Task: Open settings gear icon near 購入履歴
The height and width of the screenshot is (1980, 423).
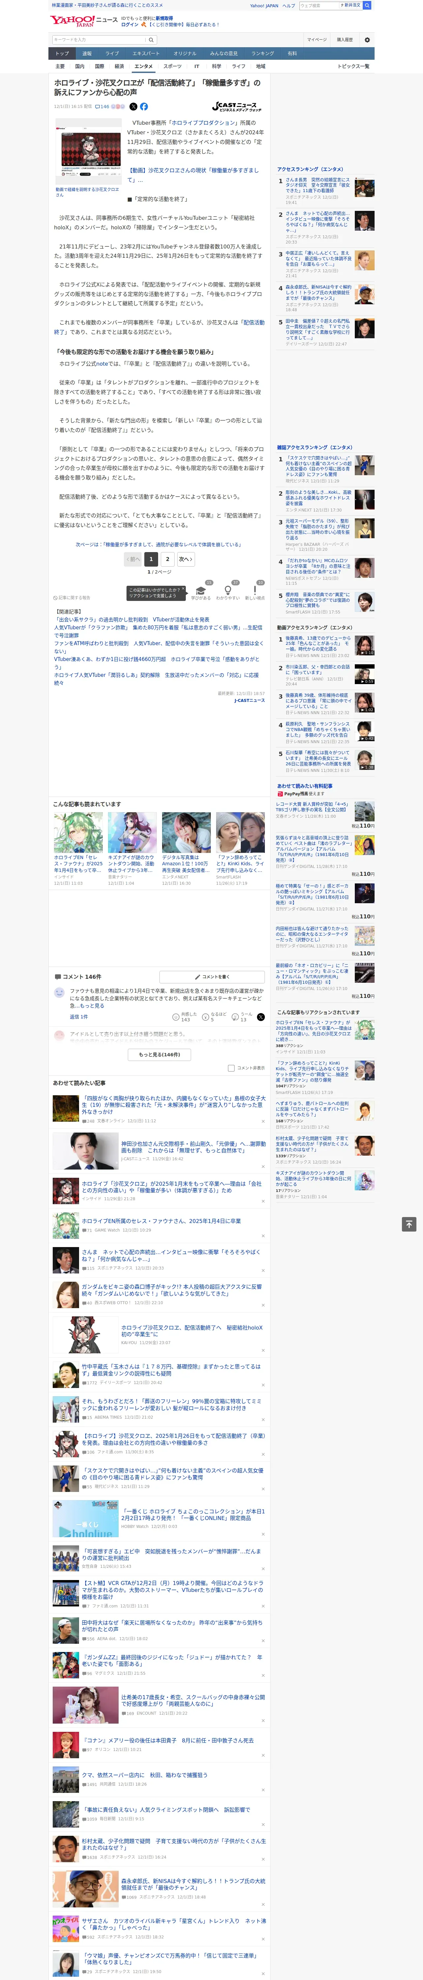Action: (367, 39)
